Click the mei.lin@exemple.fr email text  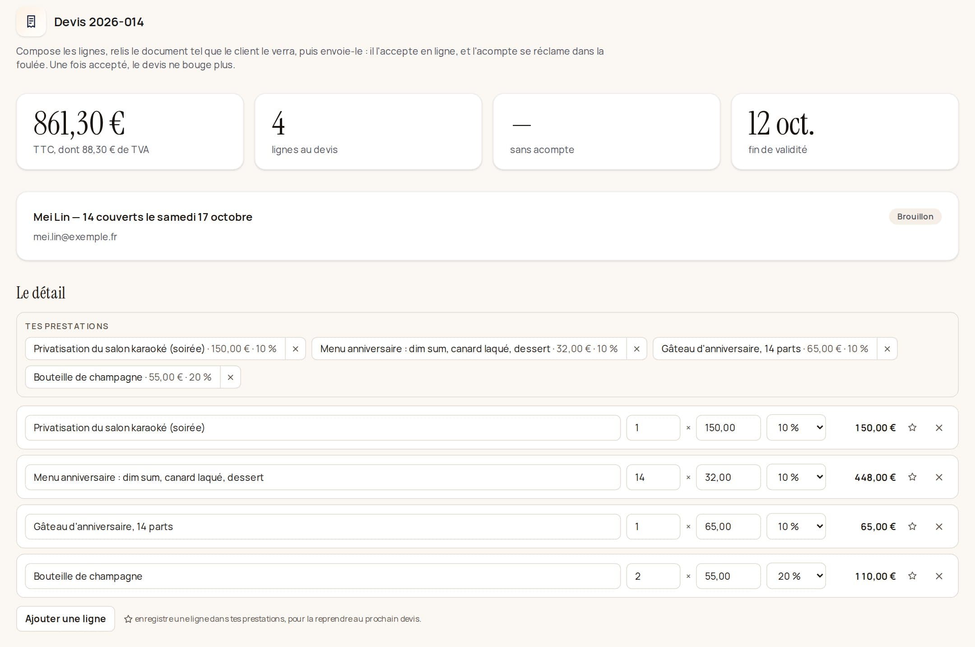(x=75, y=237)
